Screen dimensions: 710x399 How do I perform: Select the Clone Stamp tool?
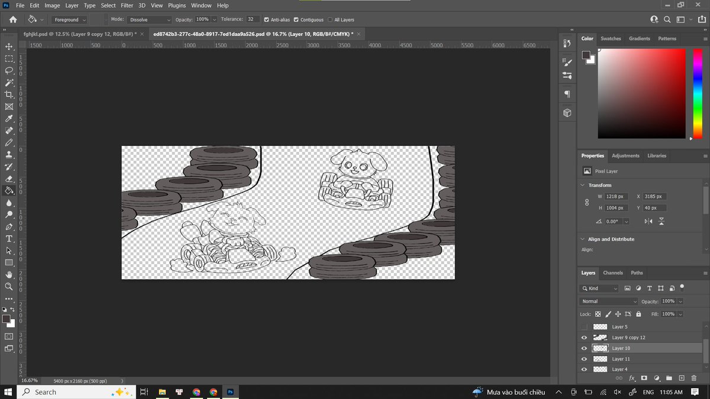pos(9,155)
